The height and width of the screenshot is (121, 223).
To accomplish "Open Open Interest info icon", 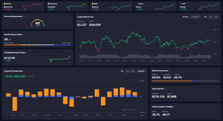I will click(165, 89).
